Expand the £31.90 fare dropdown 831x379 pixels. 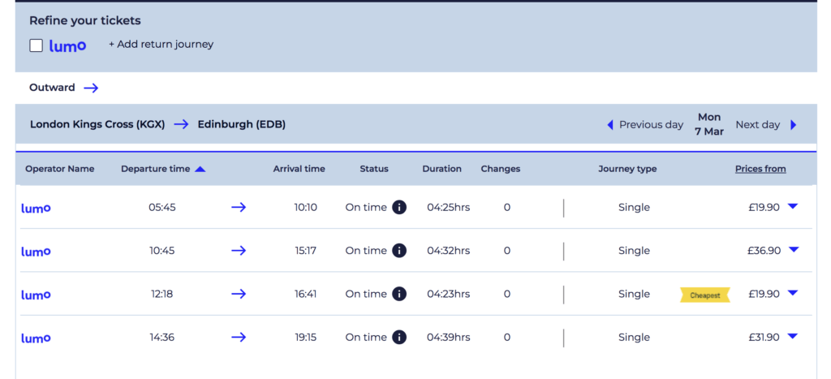pyautogui.click(x=793, y=337)
